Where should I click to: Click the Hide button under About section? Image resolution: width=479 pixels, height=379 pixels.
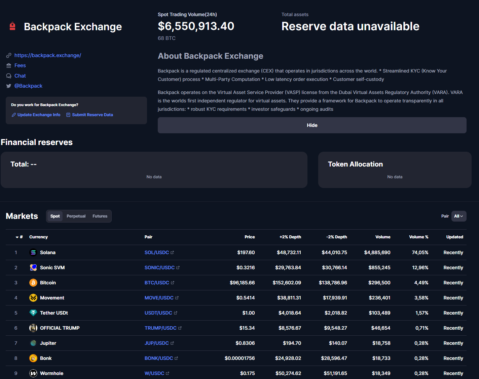click(x=312, y=125)
